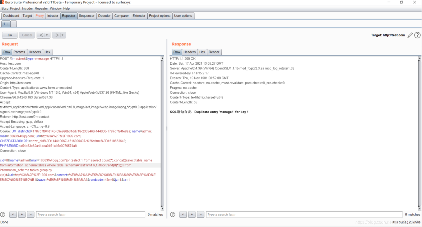Go to previous match in request search
This screenshot has width=422, height=227.
(x=13, y=214)
